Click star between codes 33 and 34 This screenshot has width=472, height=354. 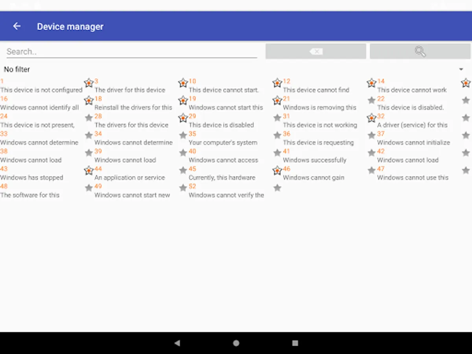tap(89, 135)
